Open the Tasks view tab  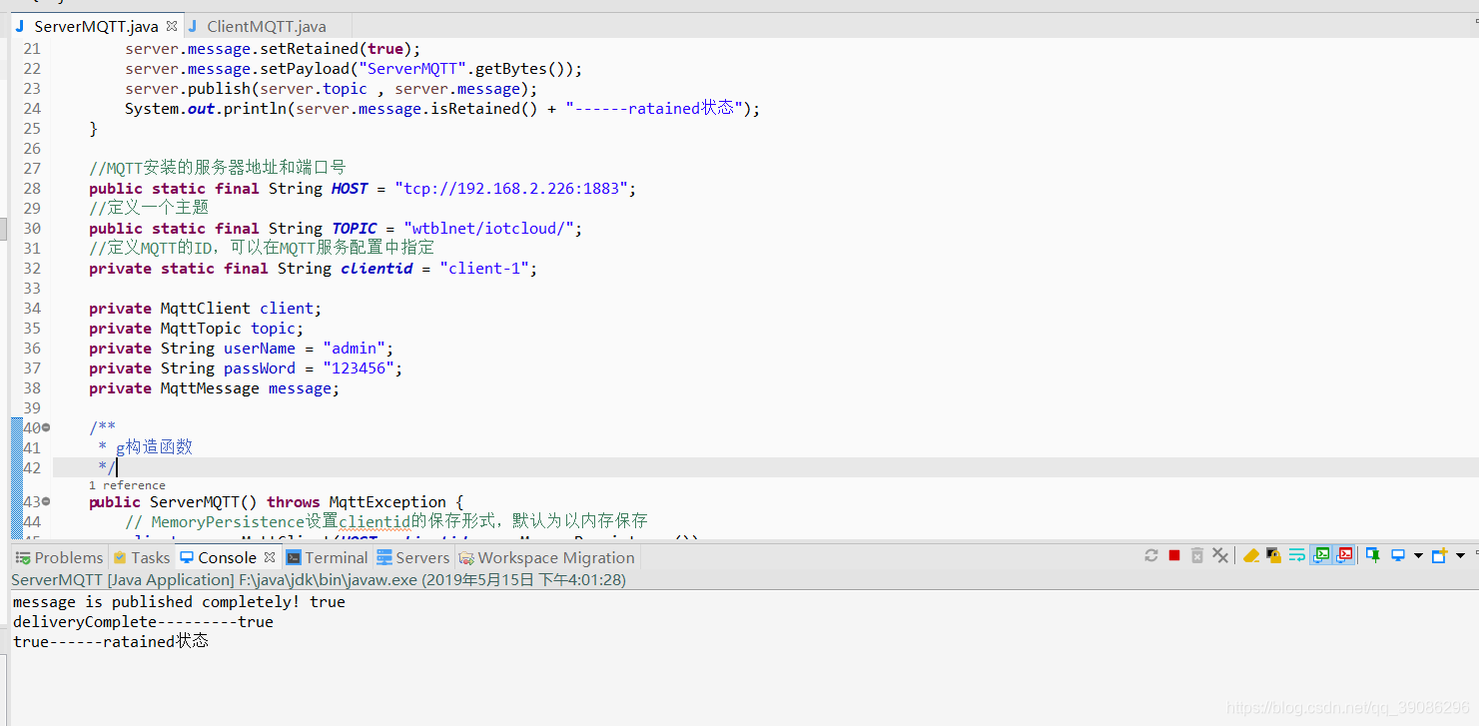pyautogui.click(x=141, y=557)
